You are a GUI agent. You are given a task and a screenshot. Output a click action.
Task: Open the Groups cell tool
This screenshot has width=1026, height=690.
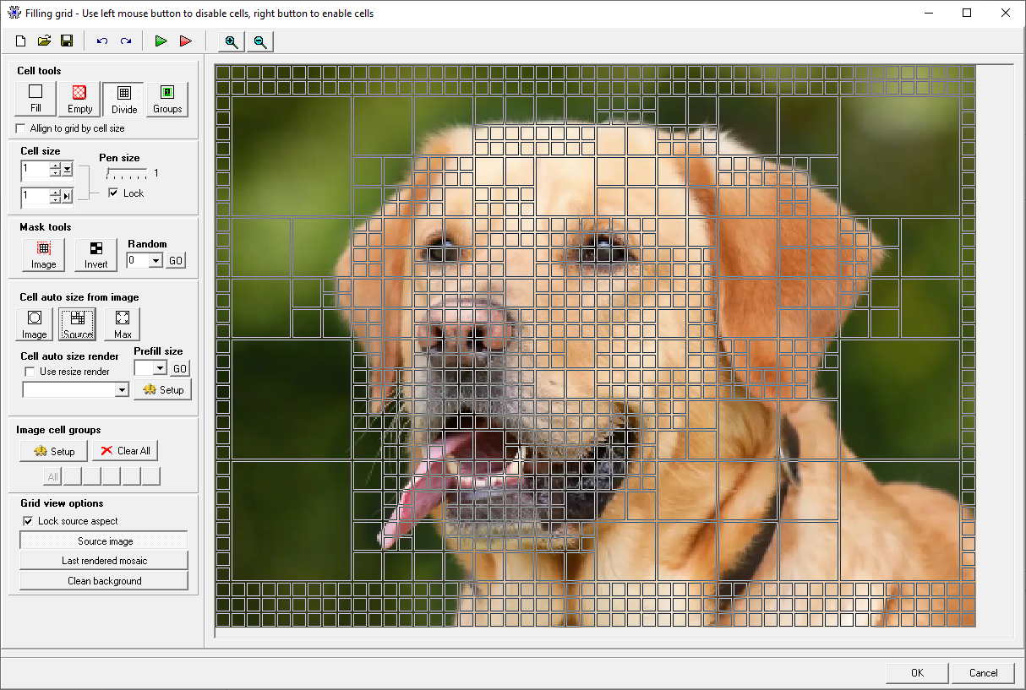click(x=166, y=100)
